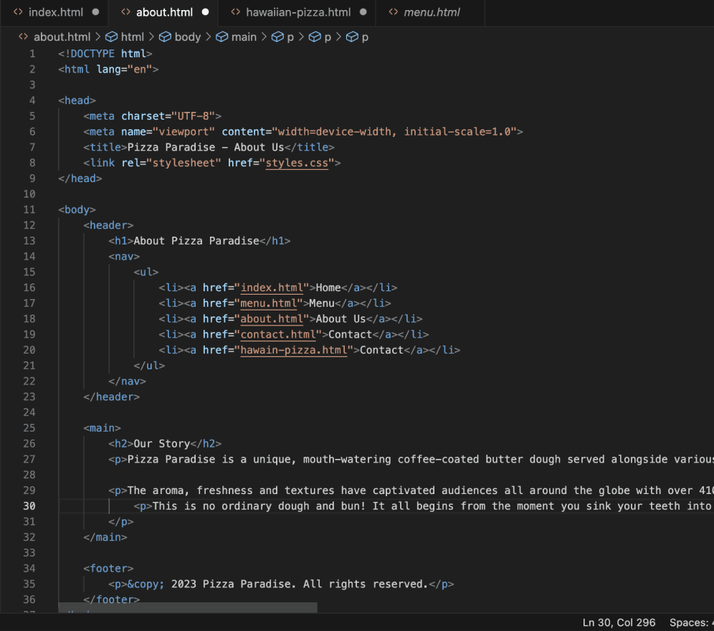Select the last p element in breadcrumb

click(365, 37)
